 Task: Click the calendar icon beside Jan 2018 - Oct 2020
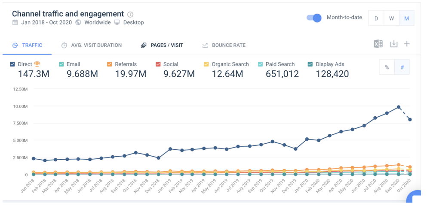[x=15, y=22]
